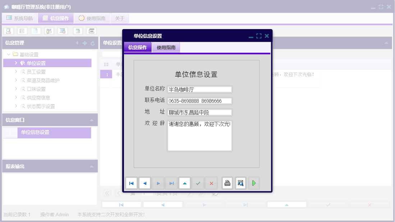Click the green run arrow in the dialog
This screenshot has width=395, height=222.
click(x=254, y=183)
